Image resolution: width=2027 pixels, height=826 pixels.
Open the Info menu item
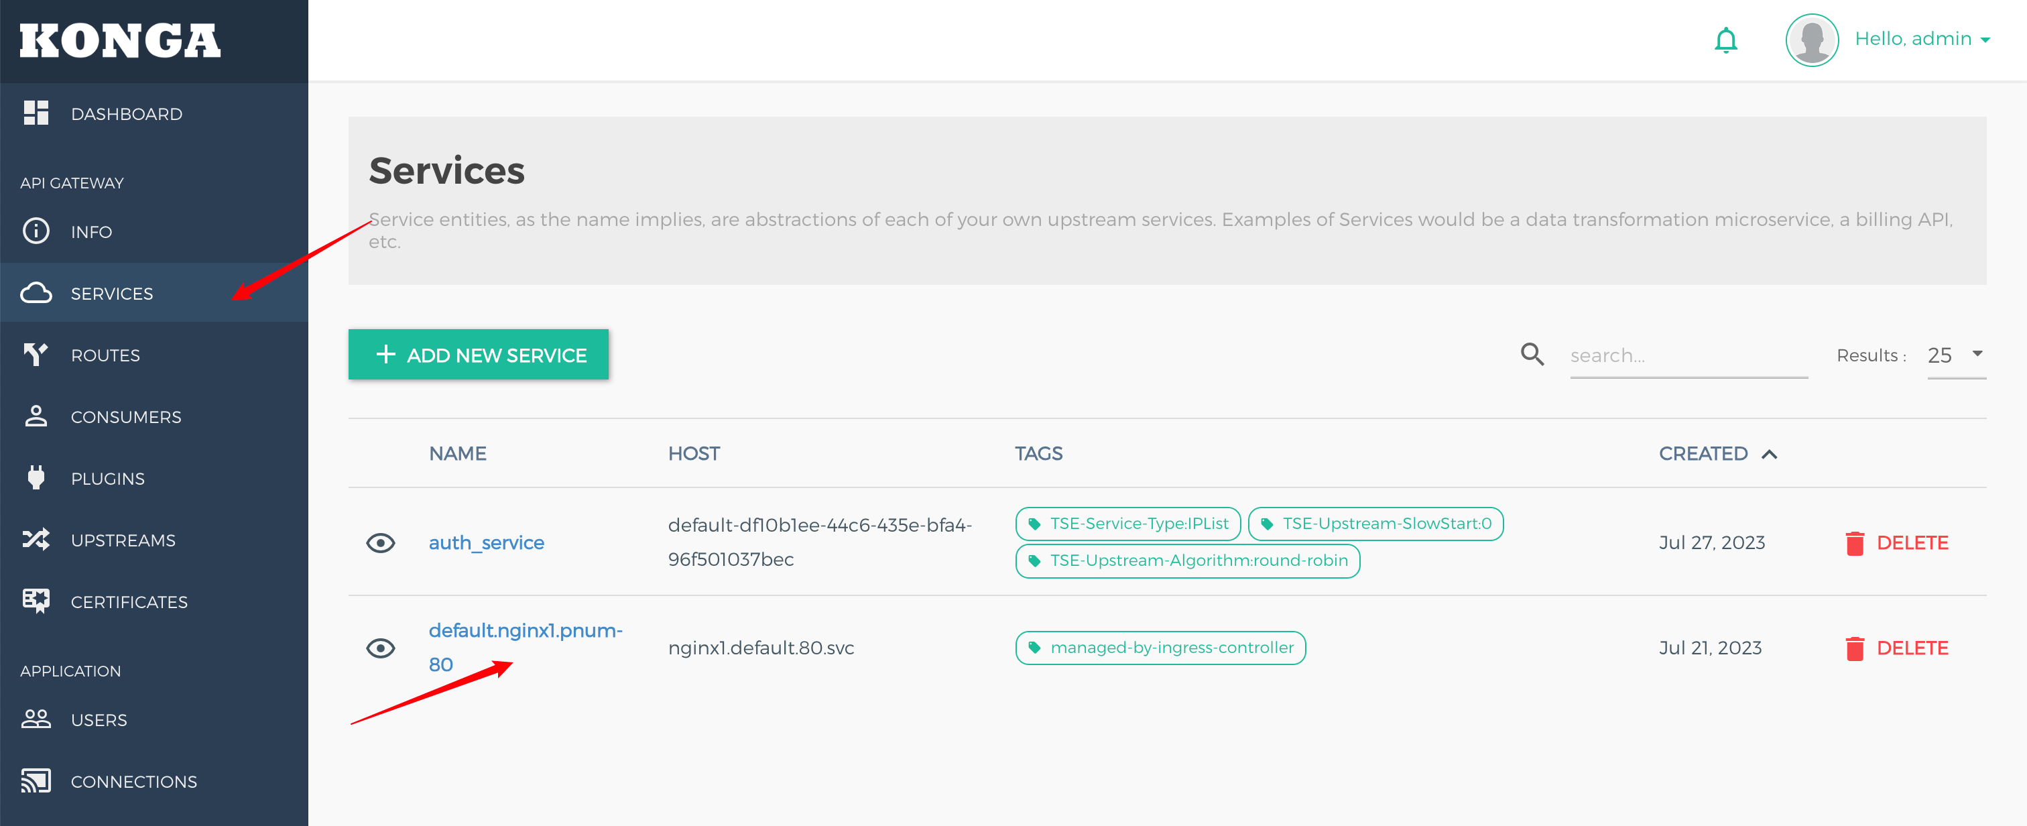tap(154, 231)
